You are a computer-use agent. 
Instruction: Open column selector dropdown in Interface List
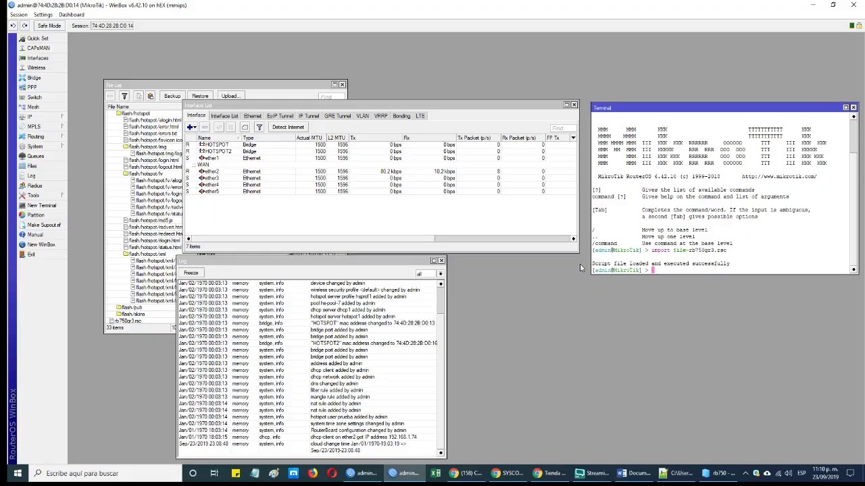[x=573, y=138]
